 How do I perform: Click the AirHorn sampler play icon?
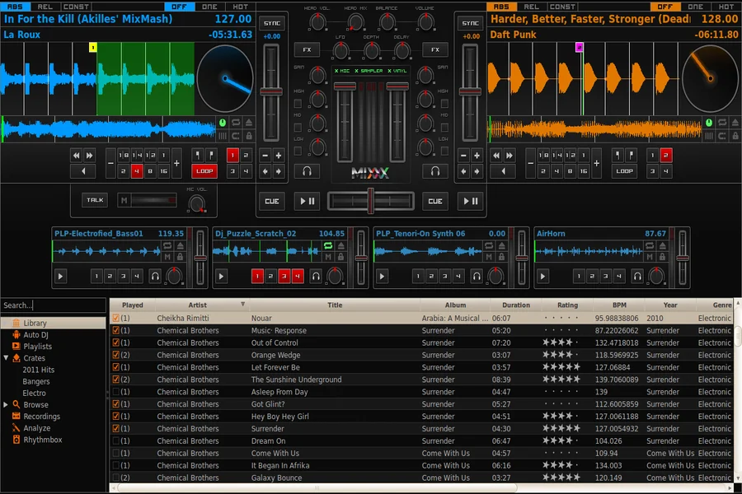point(542,277)
